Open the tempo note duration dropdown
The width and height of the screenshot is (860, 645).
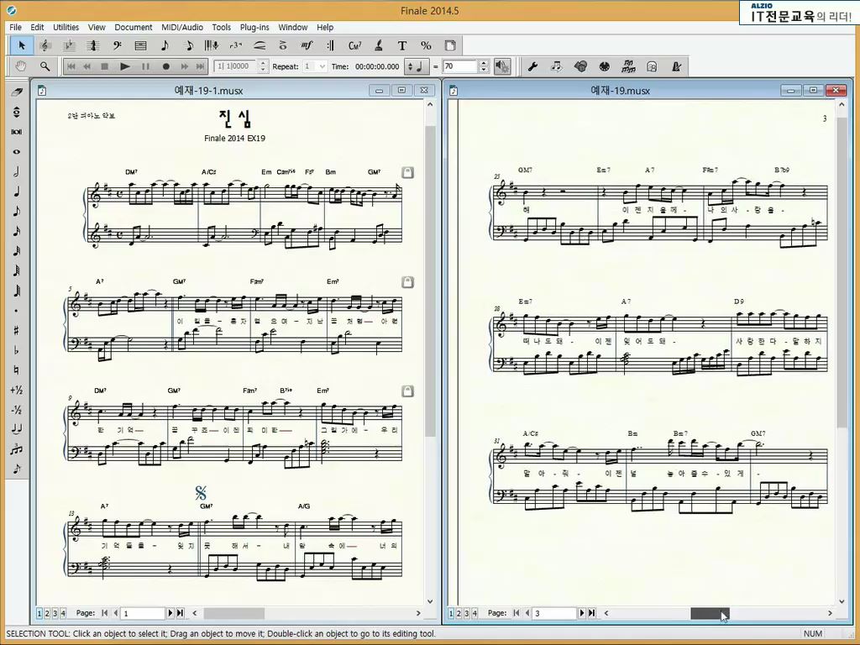pos(416,66)
